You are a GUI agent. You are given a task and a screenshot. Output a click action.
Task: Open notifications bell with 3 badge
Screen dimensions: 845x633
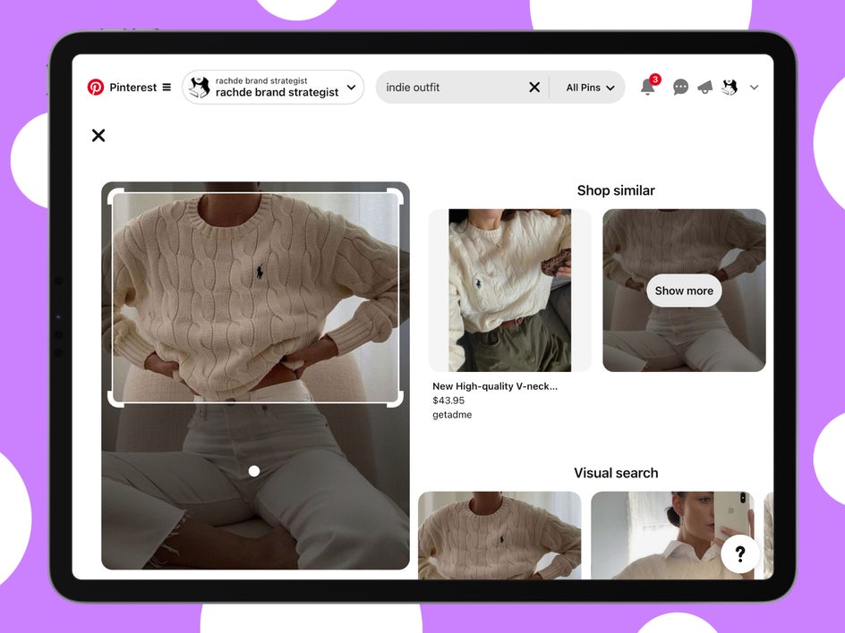coord(648,87)
